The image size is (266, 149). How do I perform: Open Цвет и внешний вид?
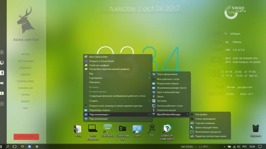(171, 92)
